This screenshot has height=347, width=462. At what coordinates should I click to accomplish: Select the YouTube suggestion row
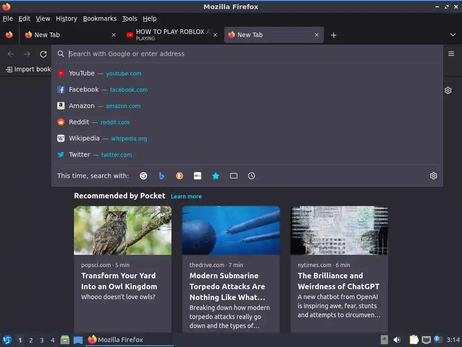tap(247, 74)
